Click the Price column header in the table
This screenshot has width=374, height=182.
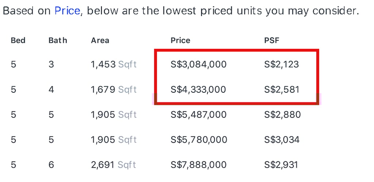[180, 40]
